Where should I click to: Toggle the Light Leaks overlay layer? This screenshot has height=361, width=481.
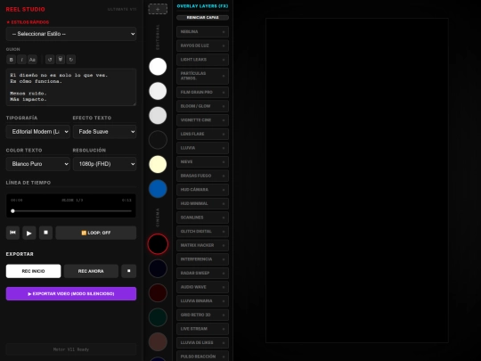click(x=202, y=60)
